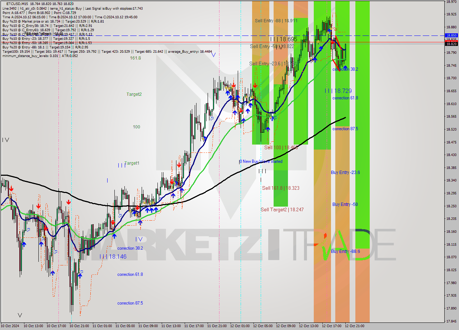Click the green 'Target2' label
Image resolution: width=459 pixels, height=330 pixels.
(x=134, y=94)
